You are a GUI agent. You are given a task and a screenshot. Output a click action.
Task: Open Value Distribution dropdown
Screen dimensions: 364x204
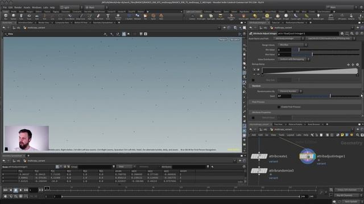[293, 59]
